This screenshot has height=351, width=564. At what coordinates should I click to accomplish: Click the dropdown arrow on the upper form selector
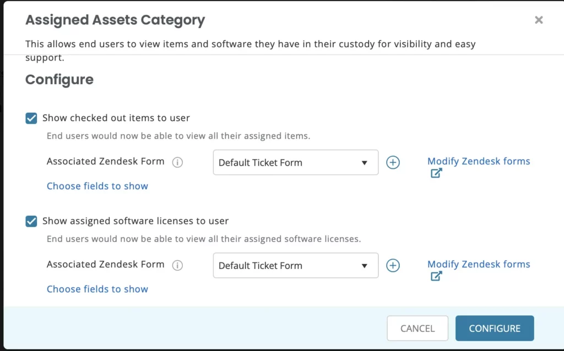(x=364, y=162)
